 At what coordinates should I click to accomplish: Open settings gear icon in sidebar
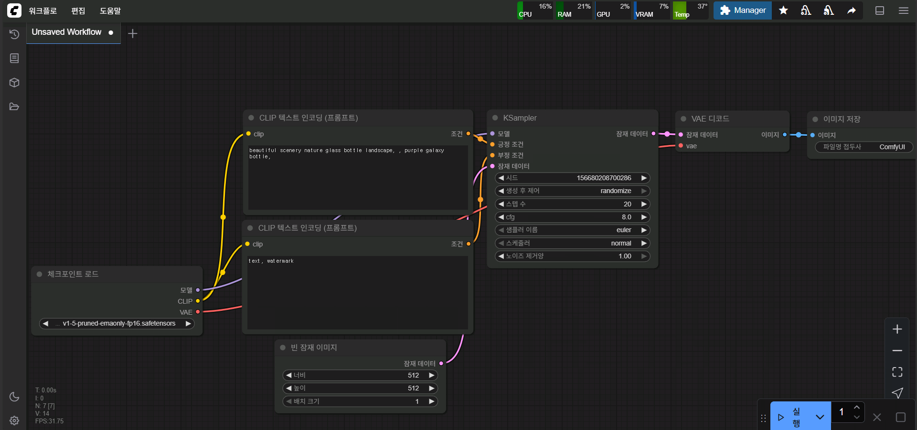14,420
